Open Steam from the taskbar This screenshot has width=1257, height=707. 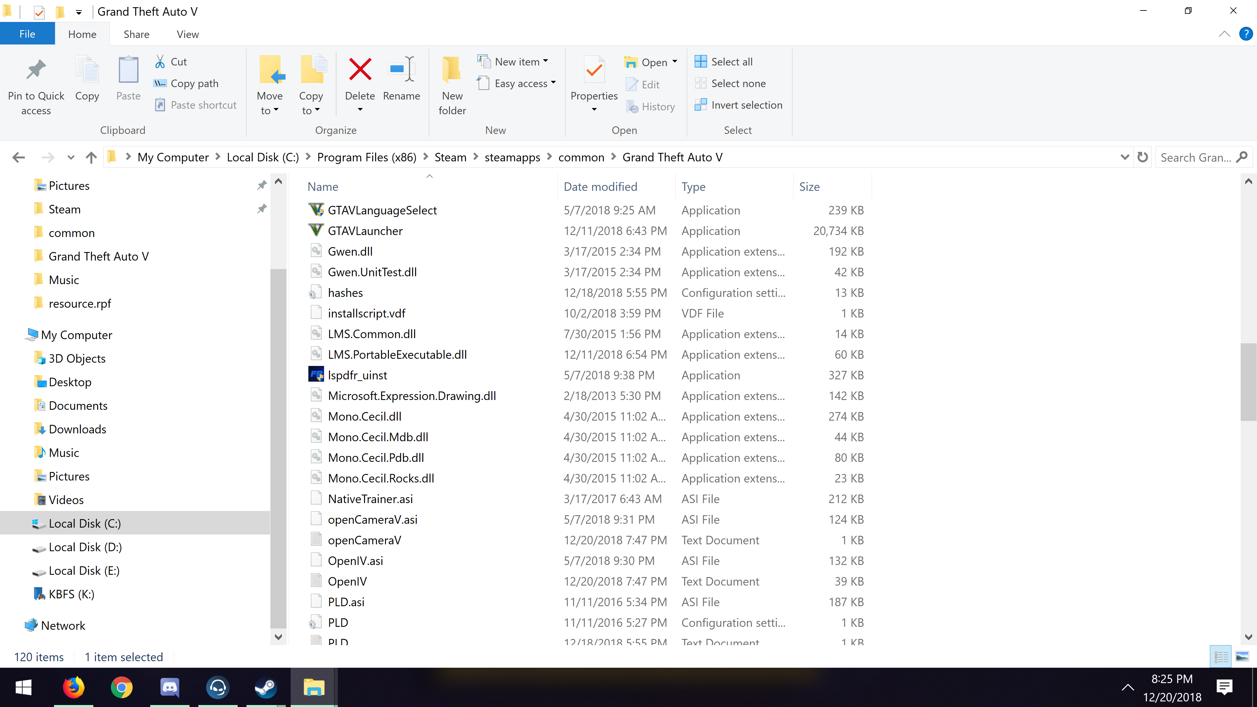266,687
